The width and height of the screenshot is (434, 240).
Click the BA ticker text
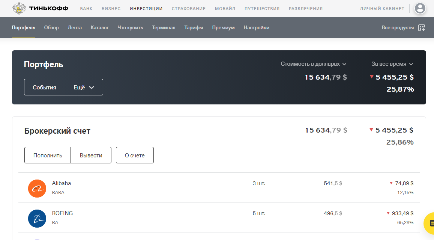(x=55, y=223)
